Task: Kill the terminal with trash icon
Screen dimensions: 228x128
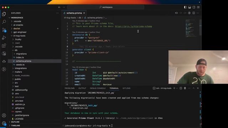Action: click(185, 88)
